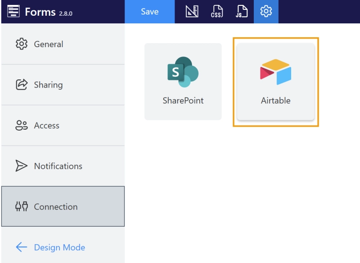The width and height of the screenshot is (360, 263).
Task: Click the Design Mode back arrow
Action: (22, 247)
